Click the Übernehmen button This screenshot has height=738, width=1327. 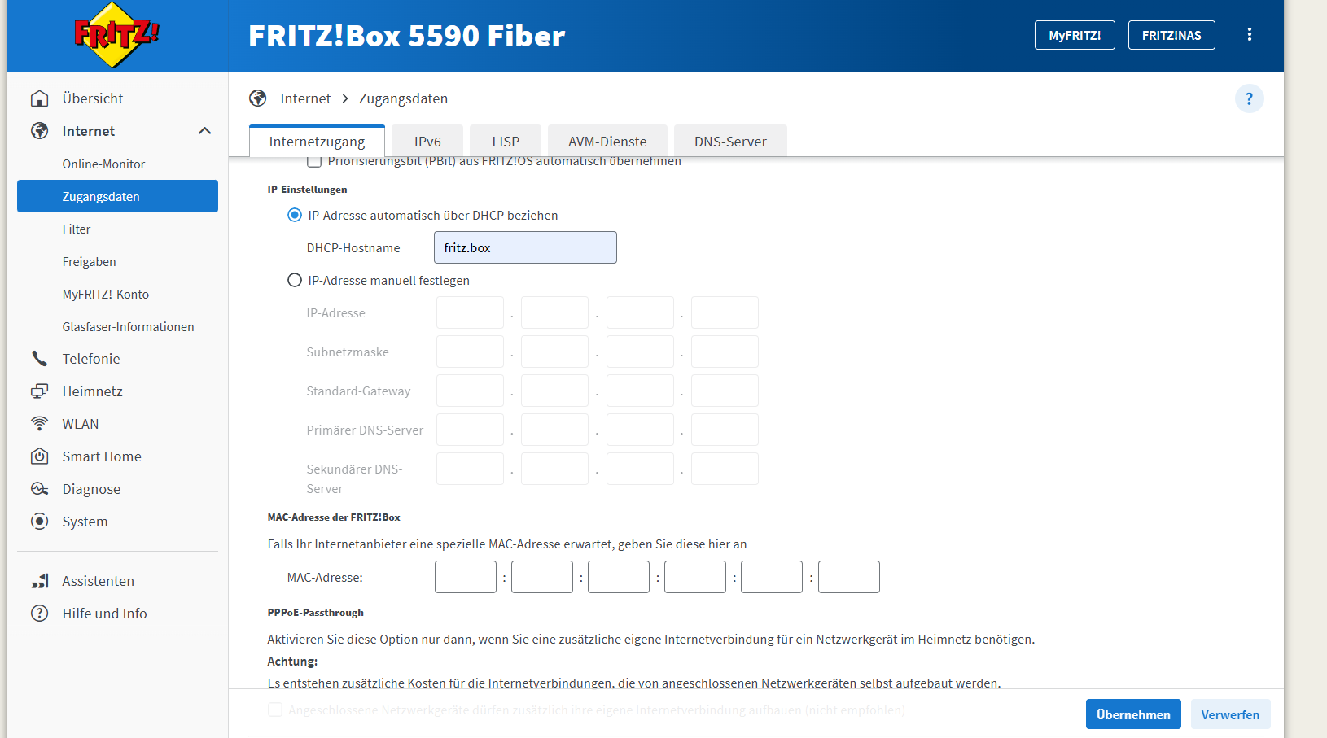pos(1133,714)
